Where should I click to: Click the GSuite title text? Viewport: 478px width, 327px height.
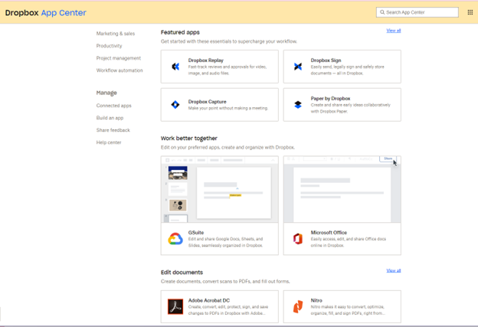pyautogui.click(x=196, y=232)
